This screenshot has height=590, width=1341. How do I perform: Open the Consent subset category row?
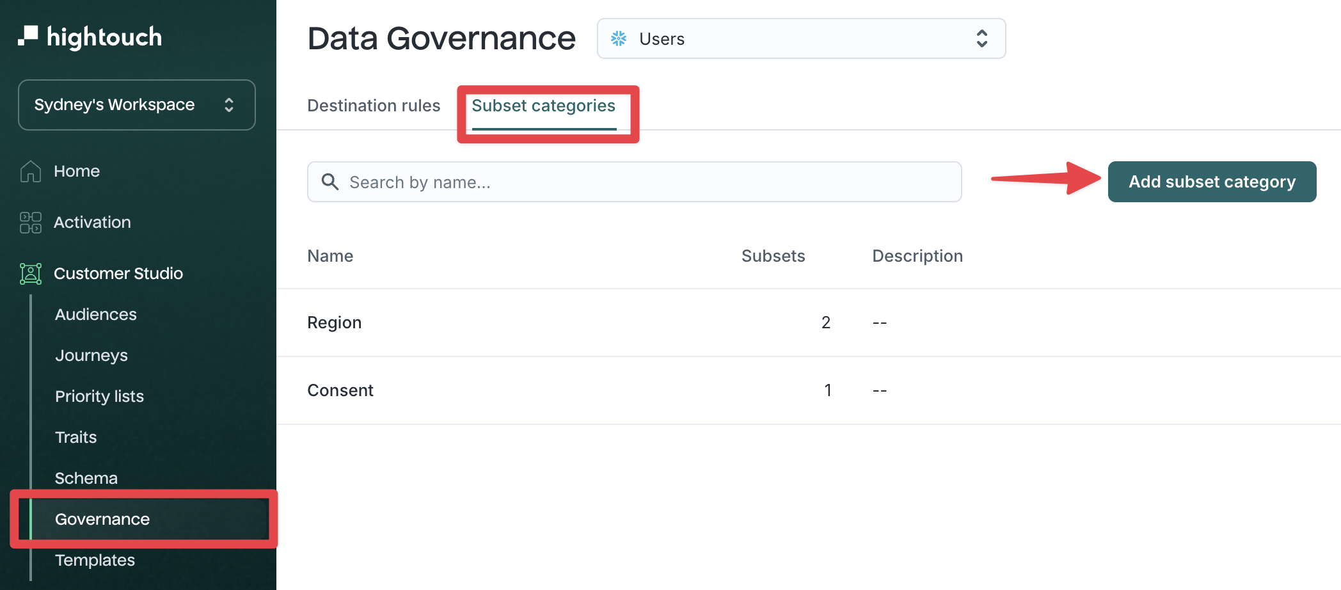pyautogui.click(x=809, y=390)
